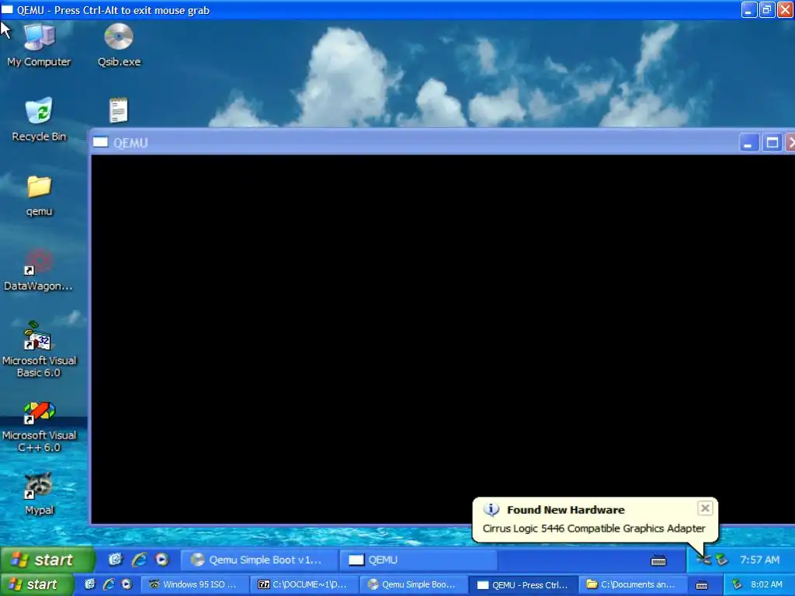Switch to Windows 95 ISO taskbar button
795x596 pixels.
click(195, 585)
